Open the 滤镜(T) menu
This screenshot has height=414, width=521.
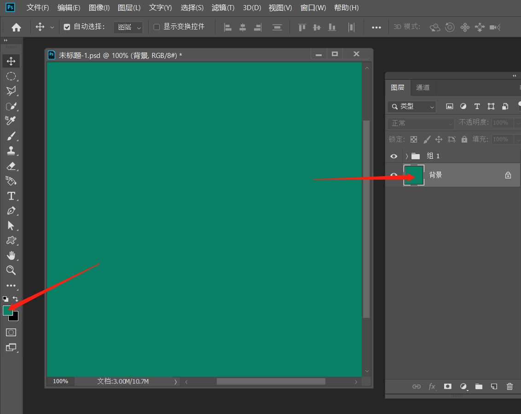(223, 8)
